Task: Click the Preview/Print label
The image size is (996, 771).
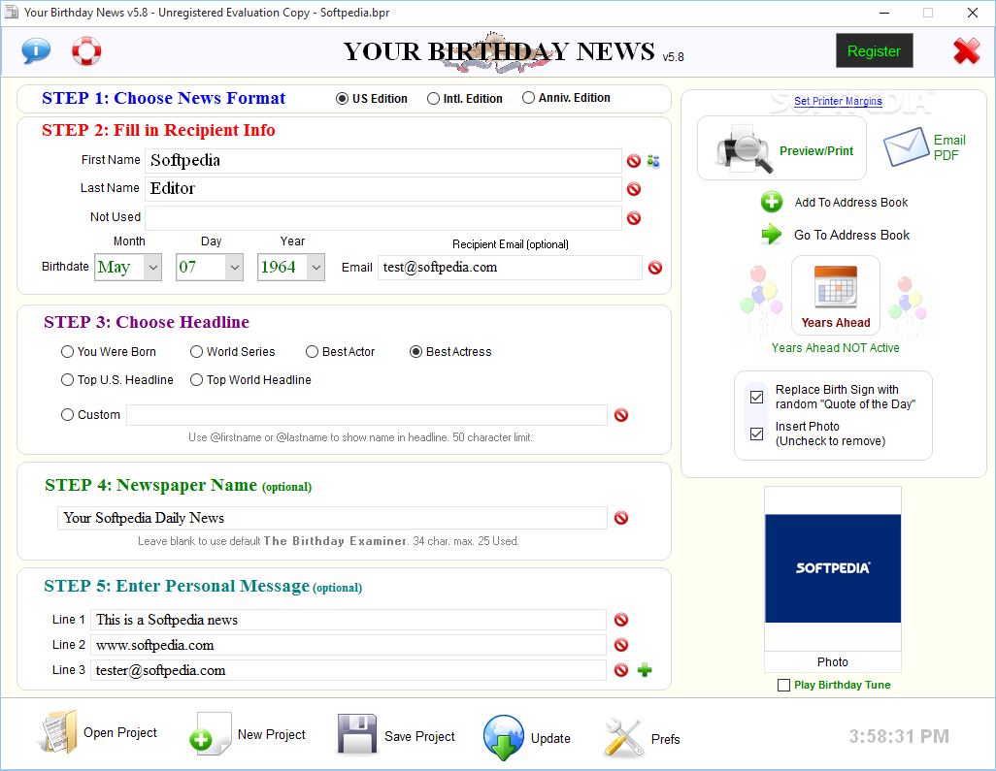Action: (816, 151)
